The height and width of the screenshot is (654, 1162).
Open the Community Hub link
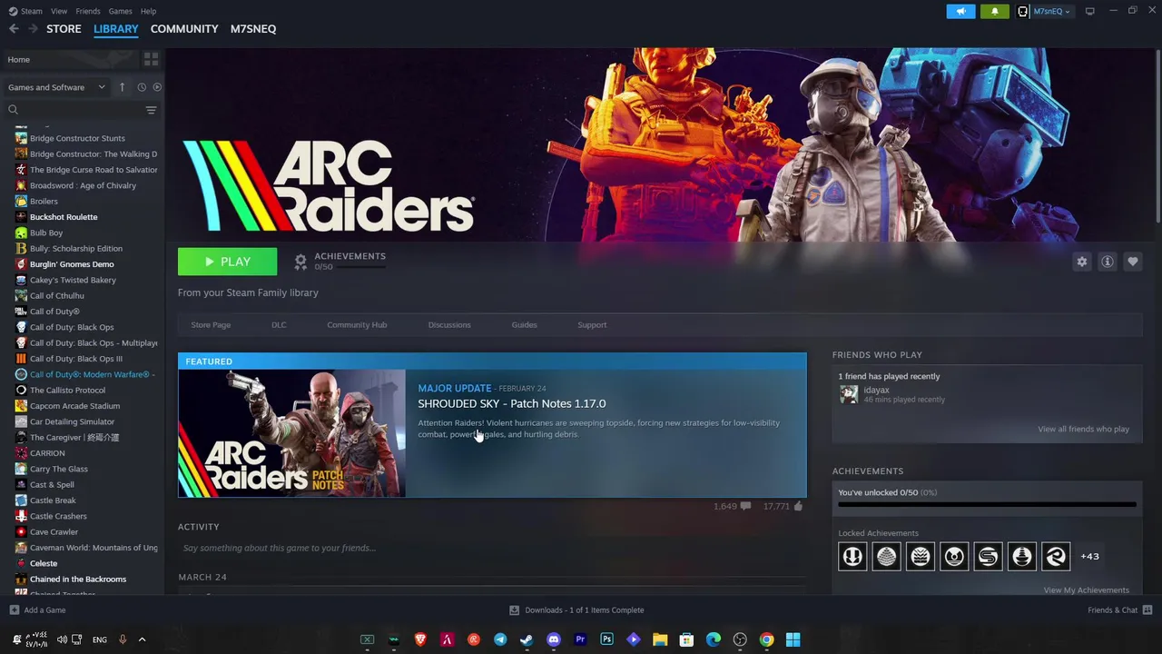click(x=357, y=325)
